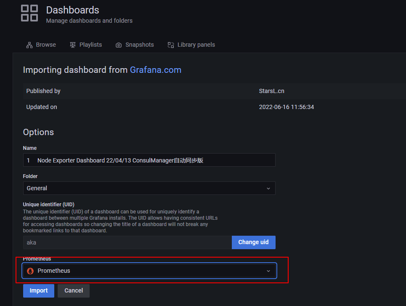Expand the Folder dropdown chevron
Screen dimensions: 406x306
[x=268, y=189]
